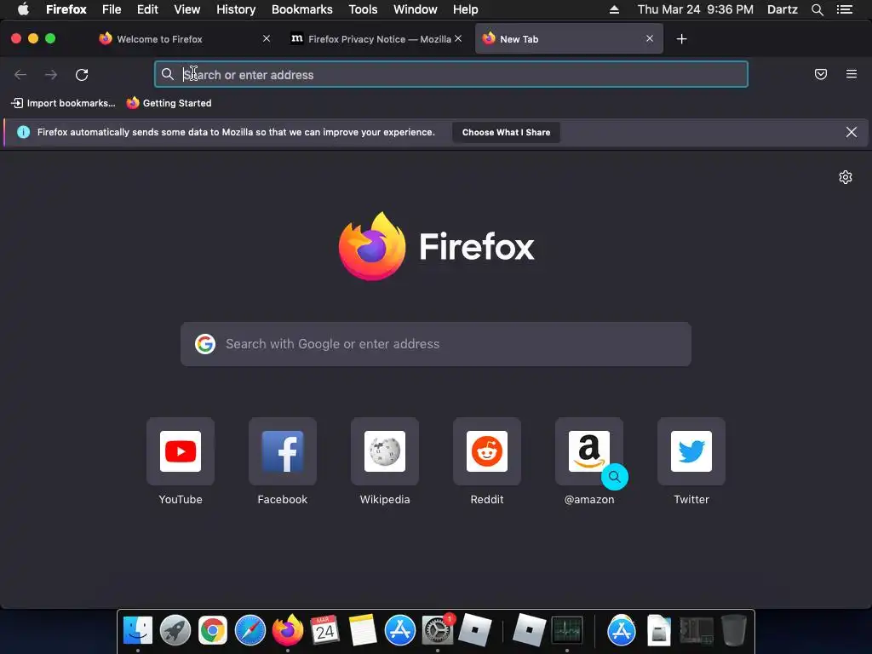872x654 pixels.
Task: Open the Help menu
Action: 466,9
